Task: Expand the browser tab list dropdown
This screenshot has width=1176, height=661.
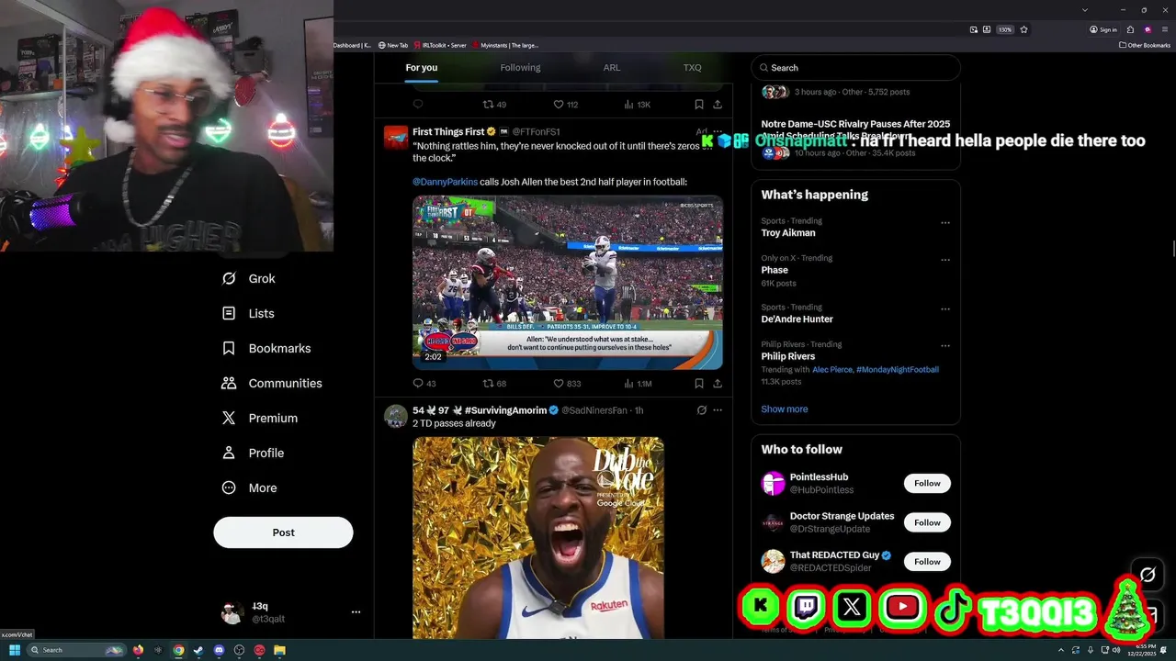Action: (x=1085, y=9)
